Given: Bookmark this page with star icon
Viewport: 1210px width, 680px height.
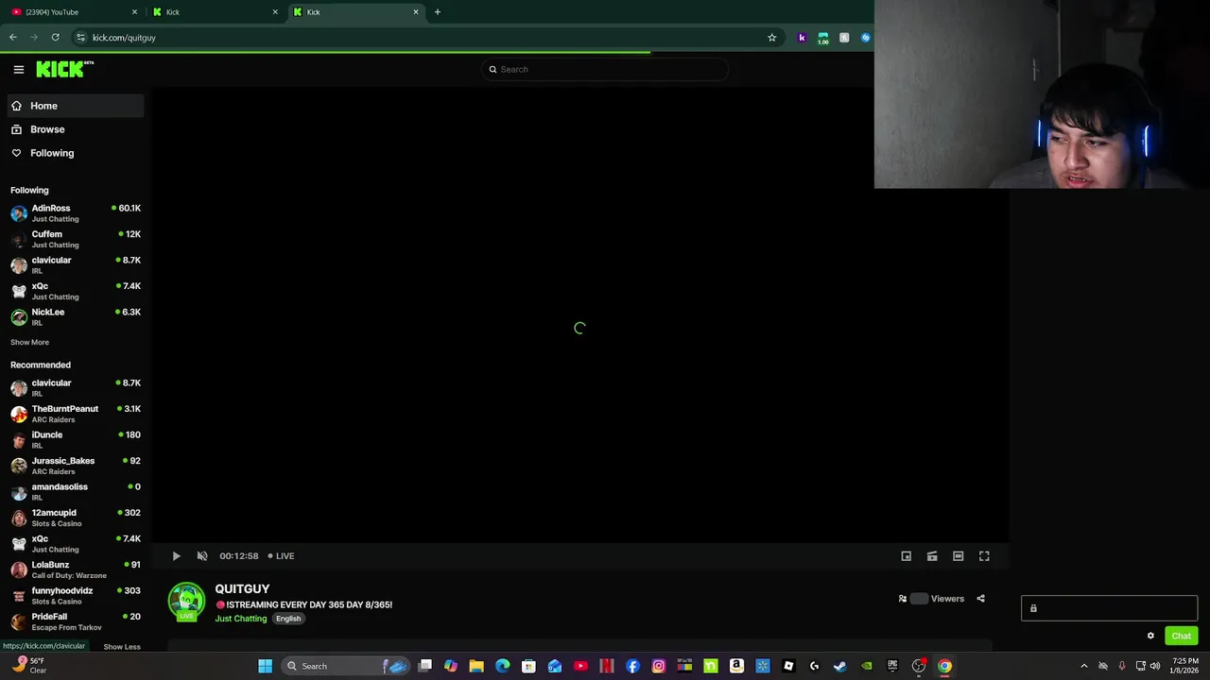Looking at the screenshot, I should 771,38.
